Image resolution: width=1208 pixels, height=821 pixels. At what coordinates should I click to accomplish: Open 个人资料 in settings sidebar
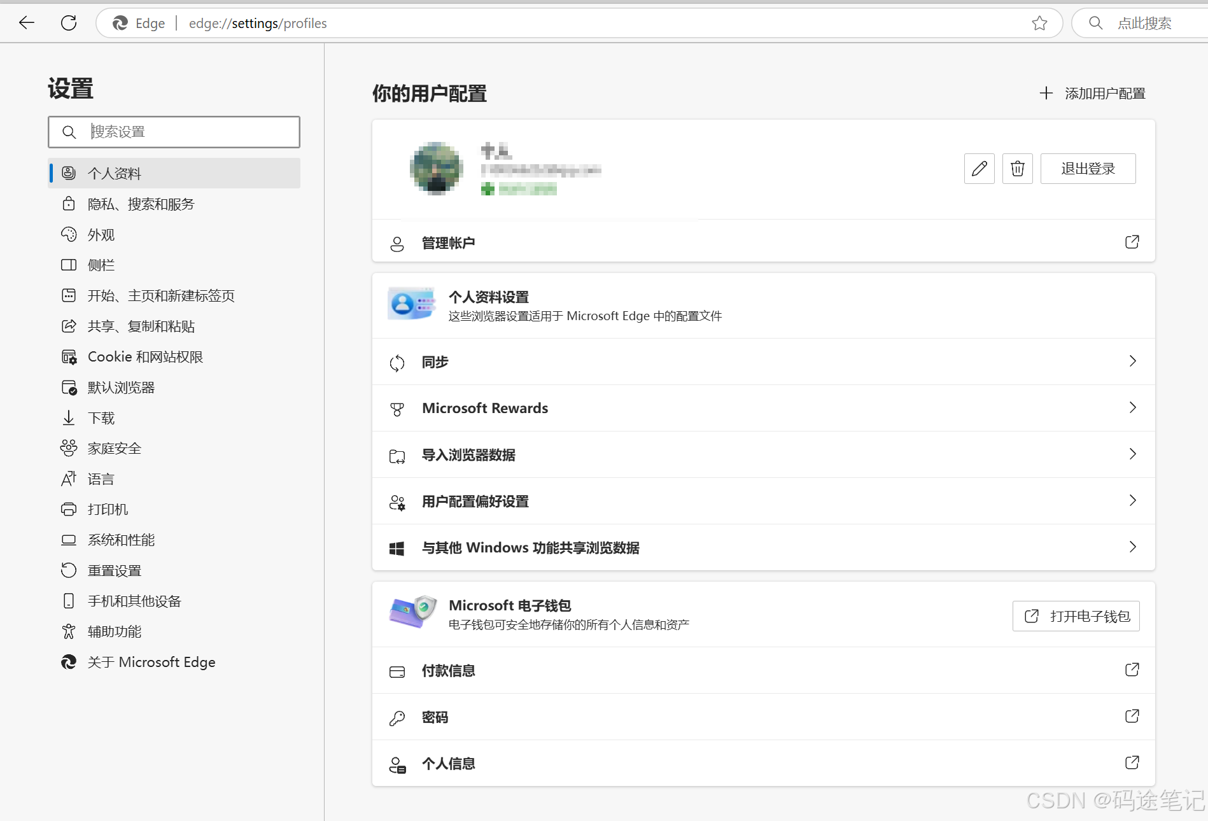[174, 173]
